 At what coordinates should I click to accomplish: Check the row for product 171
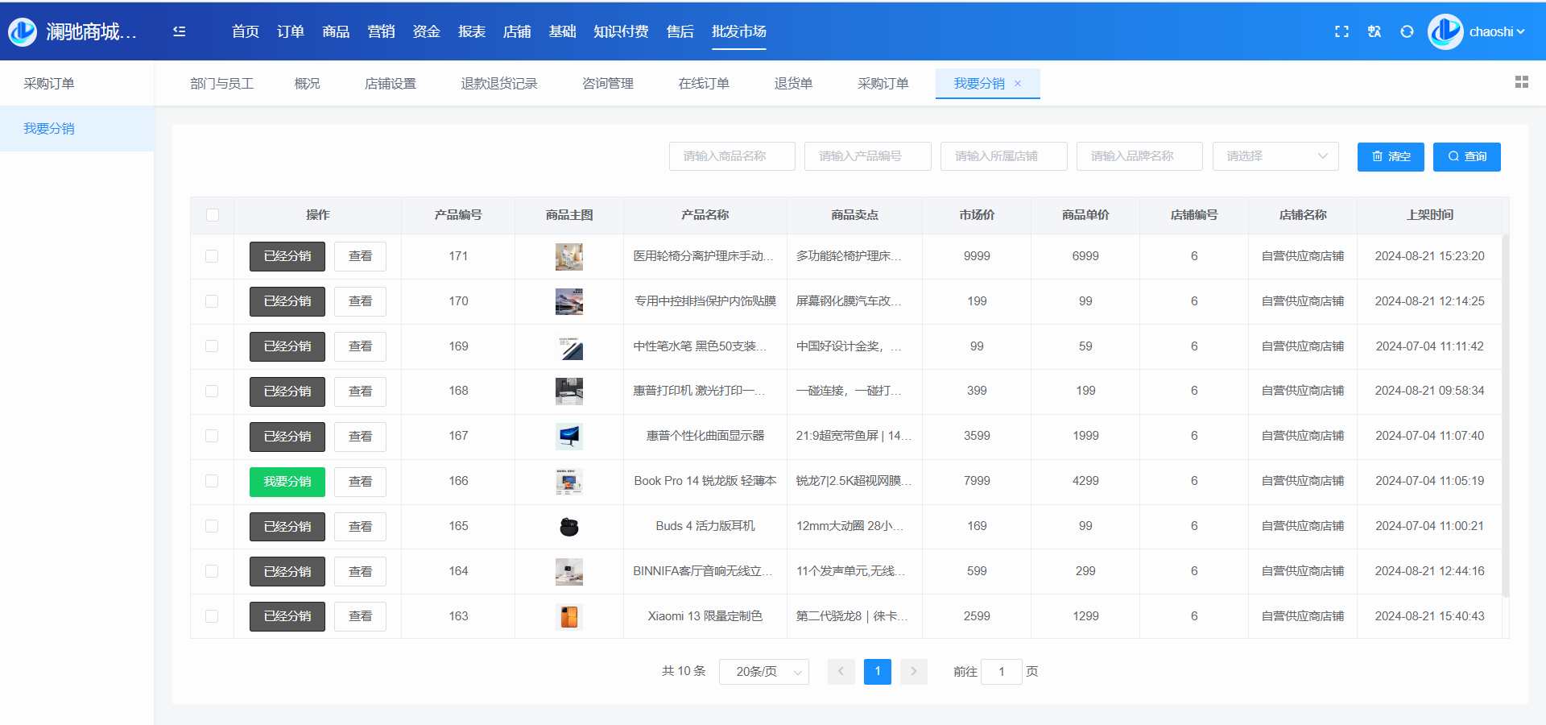(212, 256)
